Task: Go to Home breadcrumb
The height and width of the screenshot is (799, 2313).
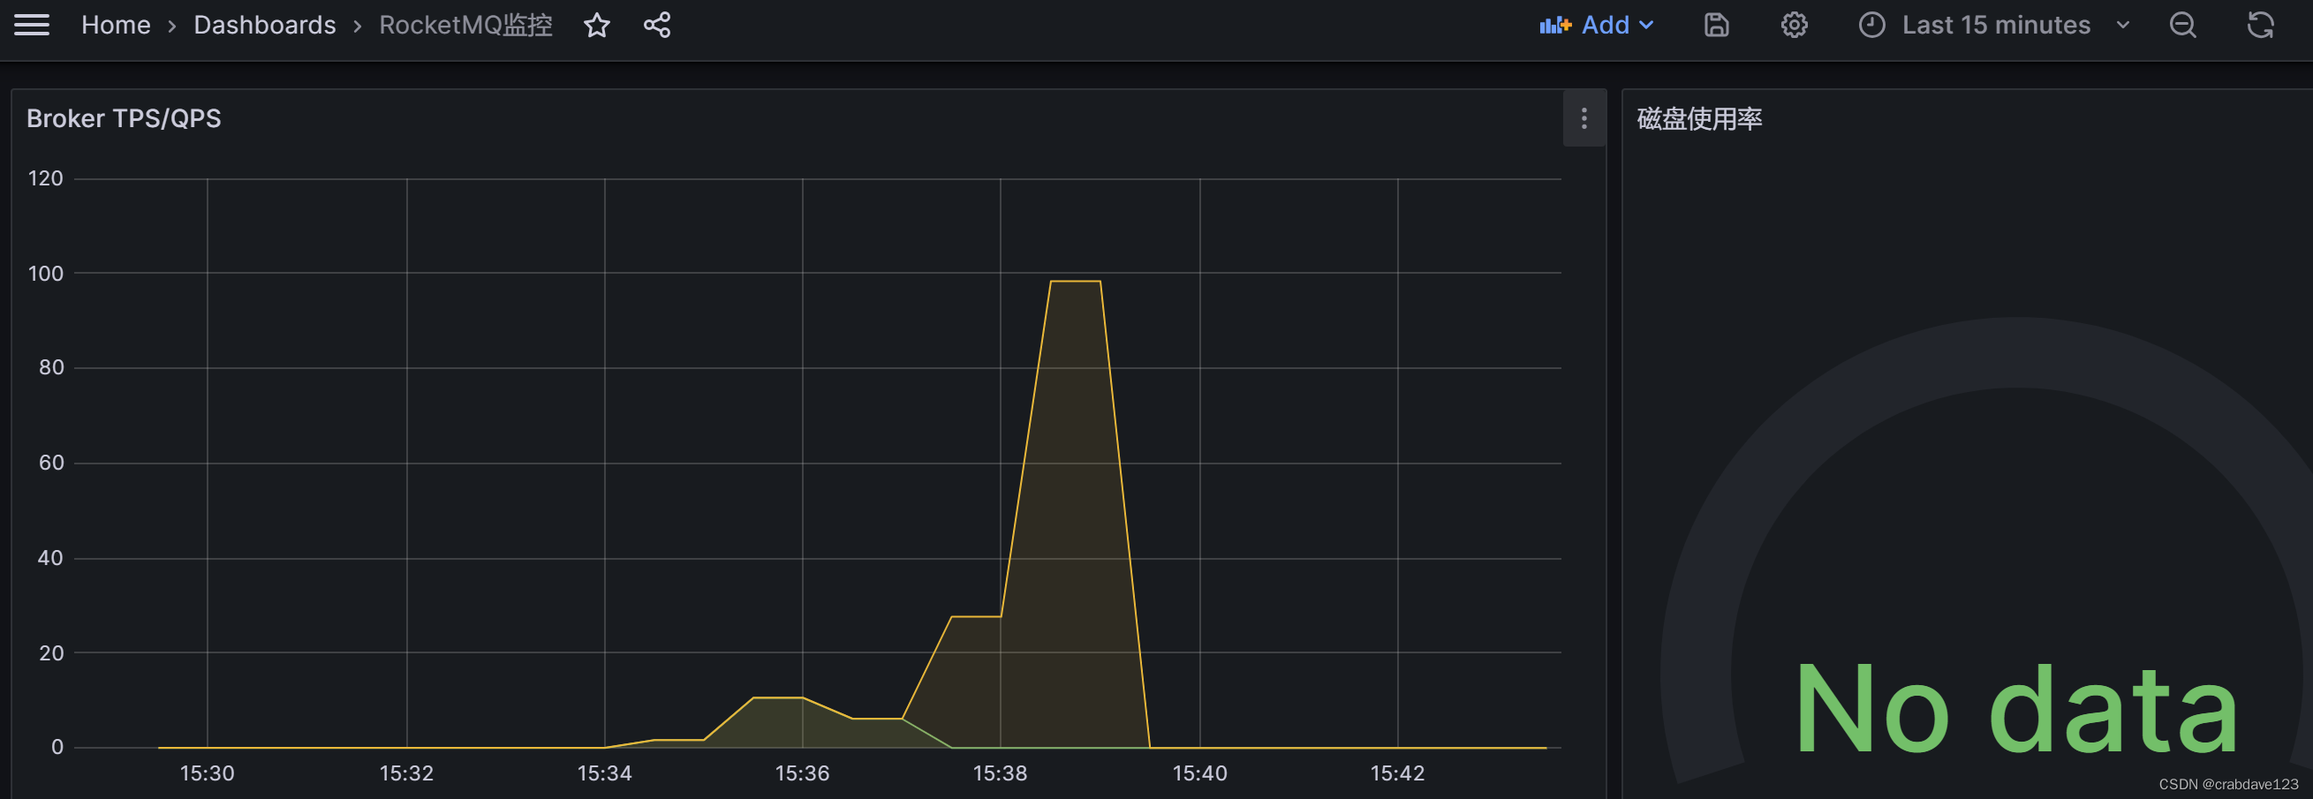Action: tap(116, 25)
